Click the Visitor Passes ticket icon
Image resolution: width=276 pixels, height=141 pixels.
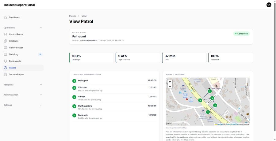point(6,48)
